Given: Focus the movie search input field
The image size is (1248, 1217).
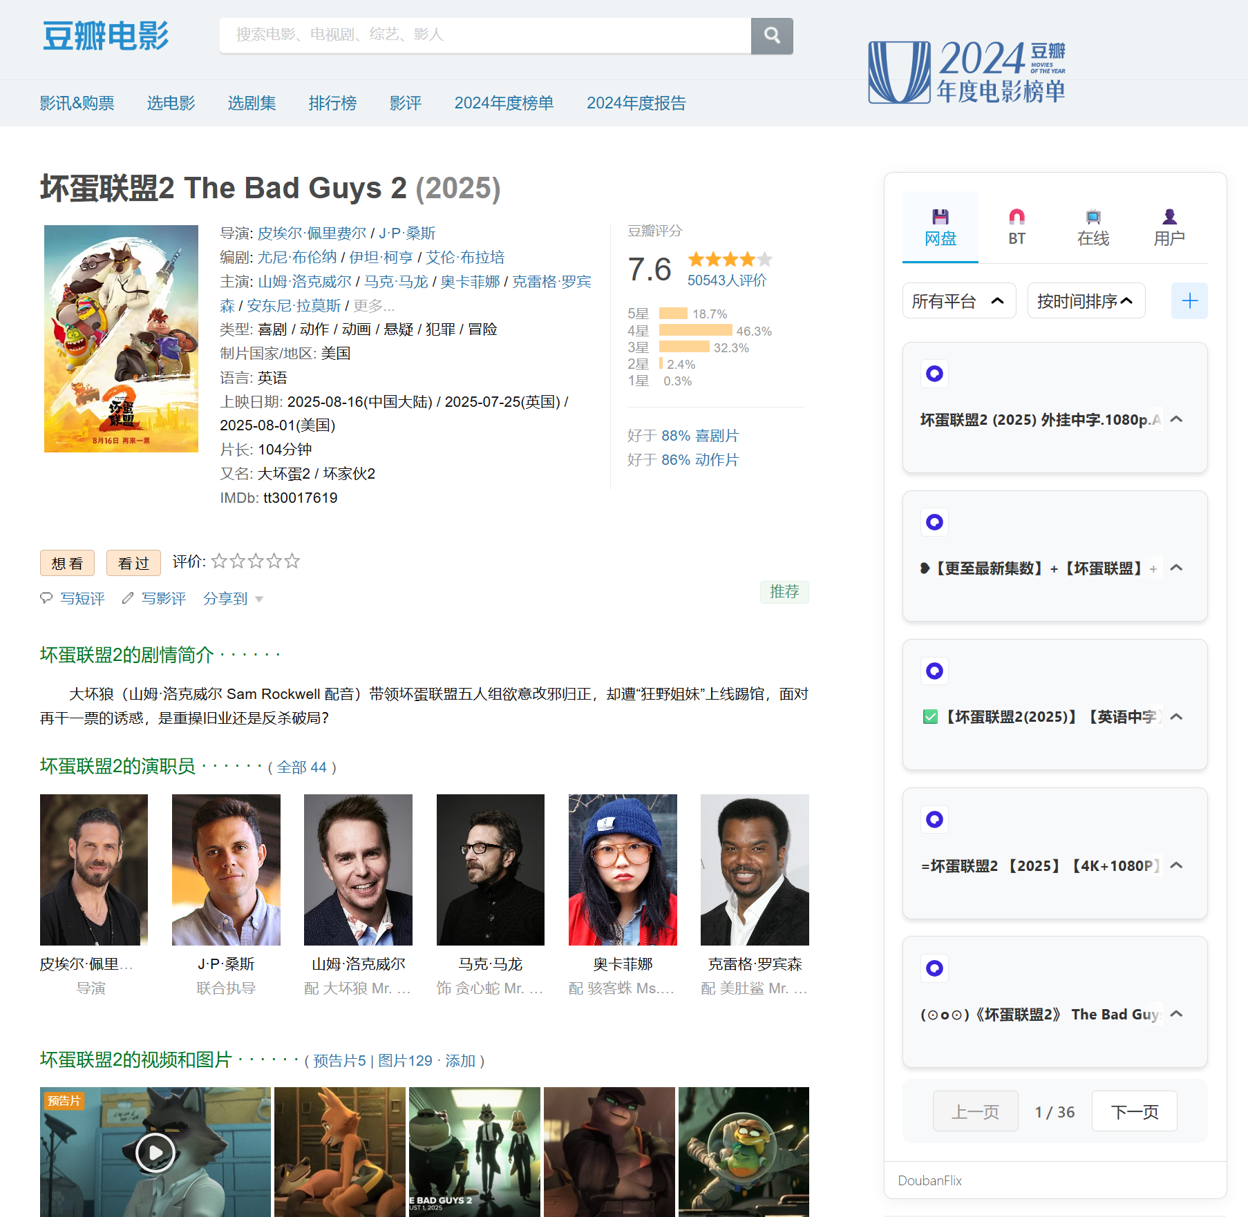Looking at the screenshot, I should (x=485, y=35).
